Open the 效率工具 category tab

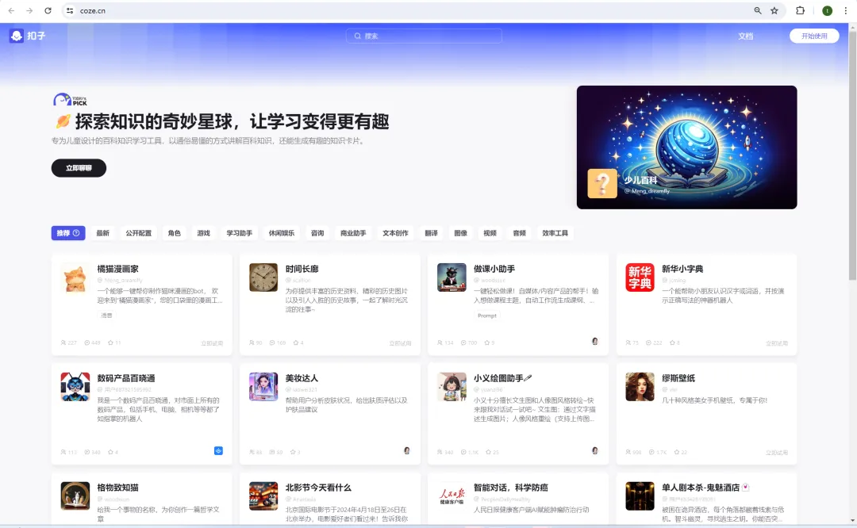pyautogui.click(x=555, y=233)
